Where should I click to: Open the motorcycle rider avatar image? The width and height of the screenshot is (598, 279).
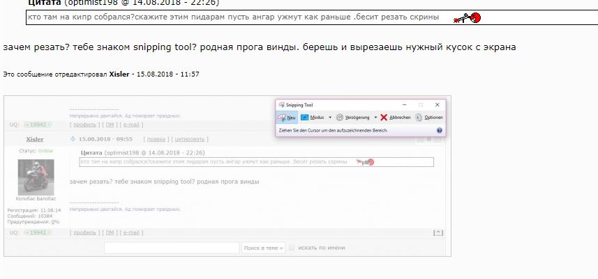pyautogui.click(x=36, y=177)
